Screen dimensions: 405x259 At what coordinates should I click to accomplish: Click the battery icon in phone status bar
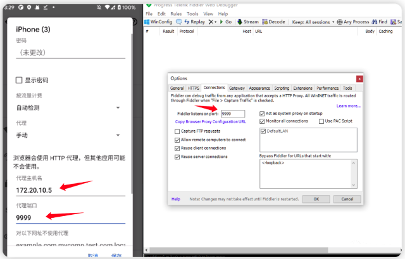click(x=119, y=7)
